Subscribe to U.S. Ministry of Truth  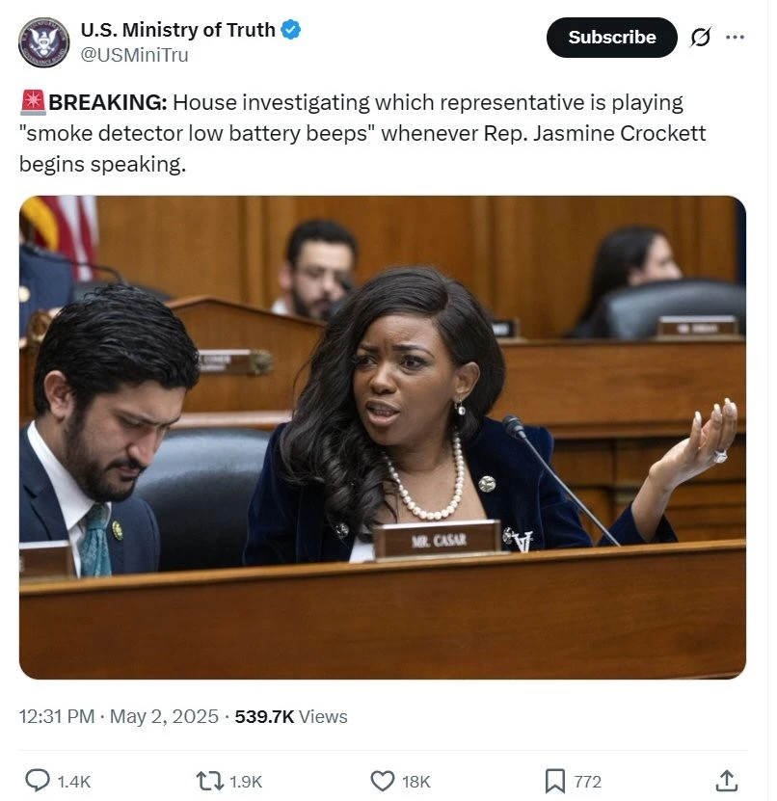pos(611,38)
